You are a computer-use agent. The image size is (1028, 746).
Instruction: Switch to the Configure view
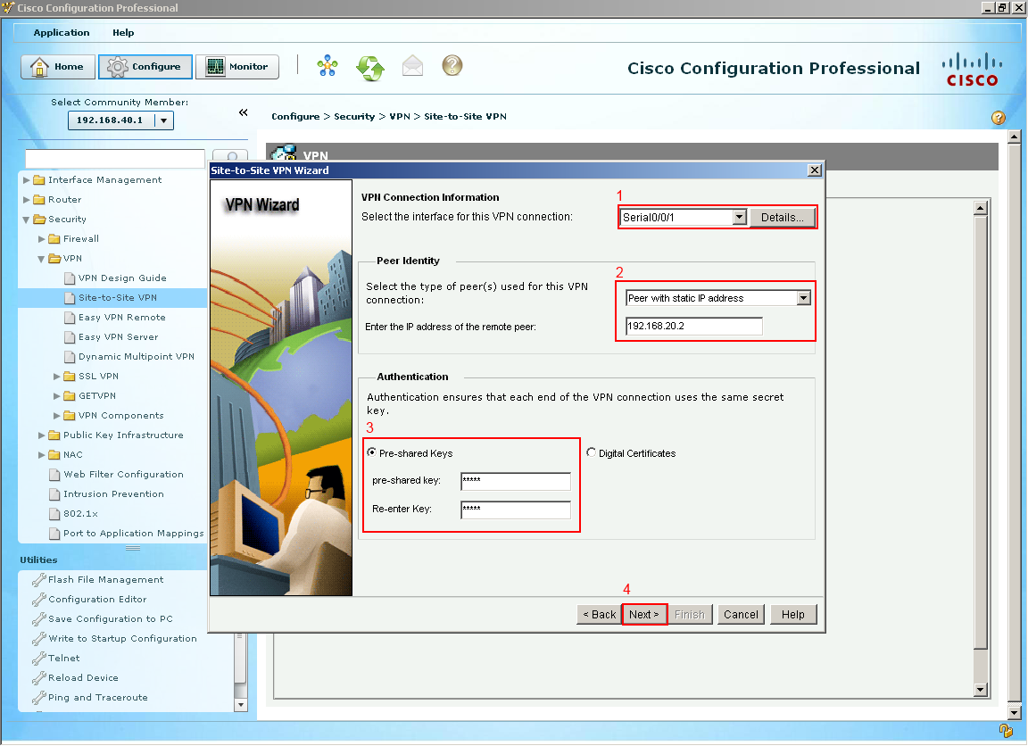coord(145,67)
